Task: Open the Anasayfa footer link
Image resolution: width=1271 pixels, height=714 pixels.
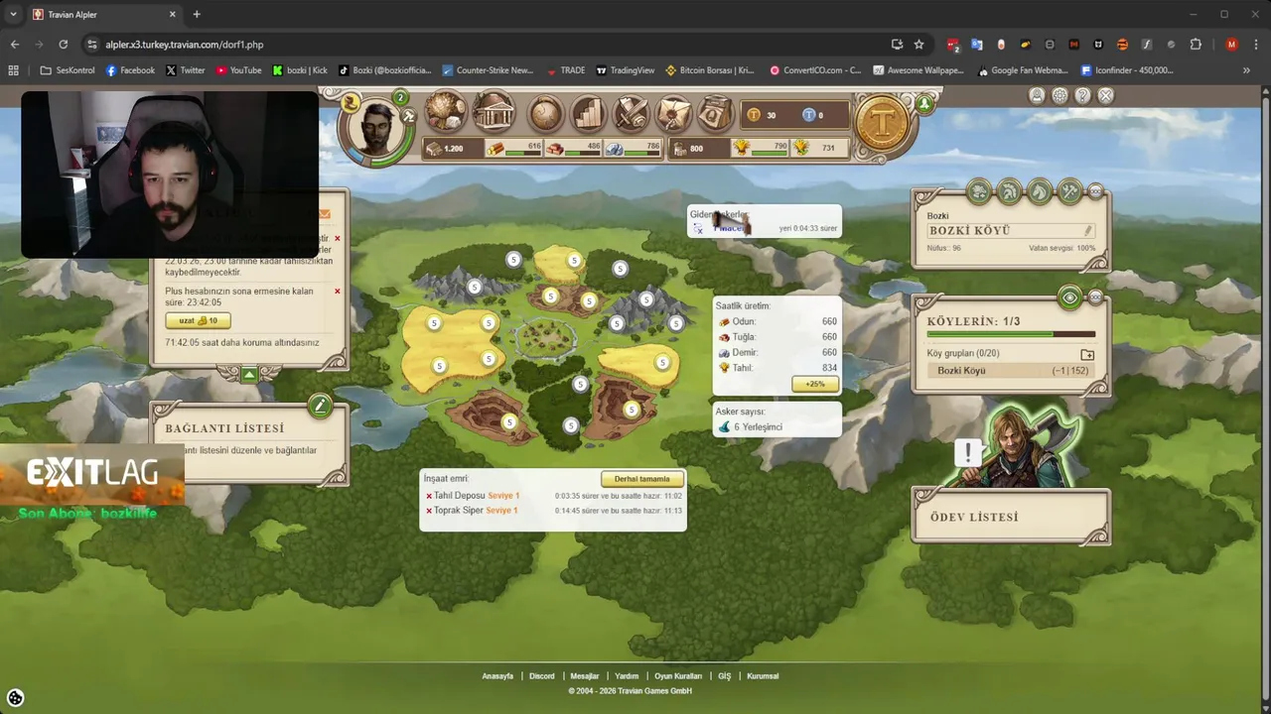Action: pos(497,676)
